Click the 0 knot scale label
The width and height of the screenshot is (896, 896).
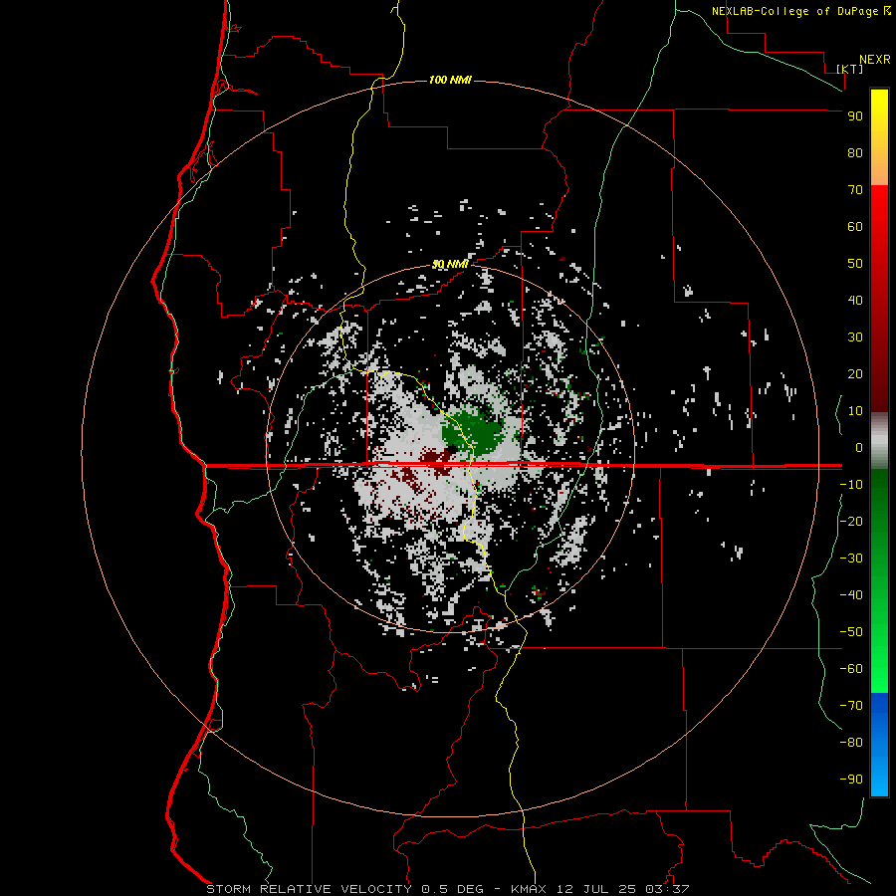[859, 448]
